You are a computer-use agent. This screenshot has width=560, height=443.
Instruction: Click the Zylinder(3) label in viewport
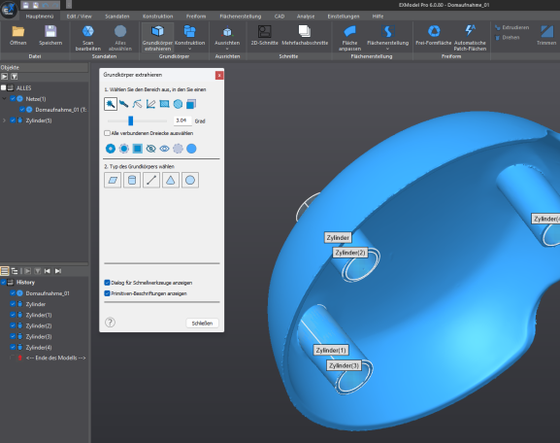(x=344, y=365)
